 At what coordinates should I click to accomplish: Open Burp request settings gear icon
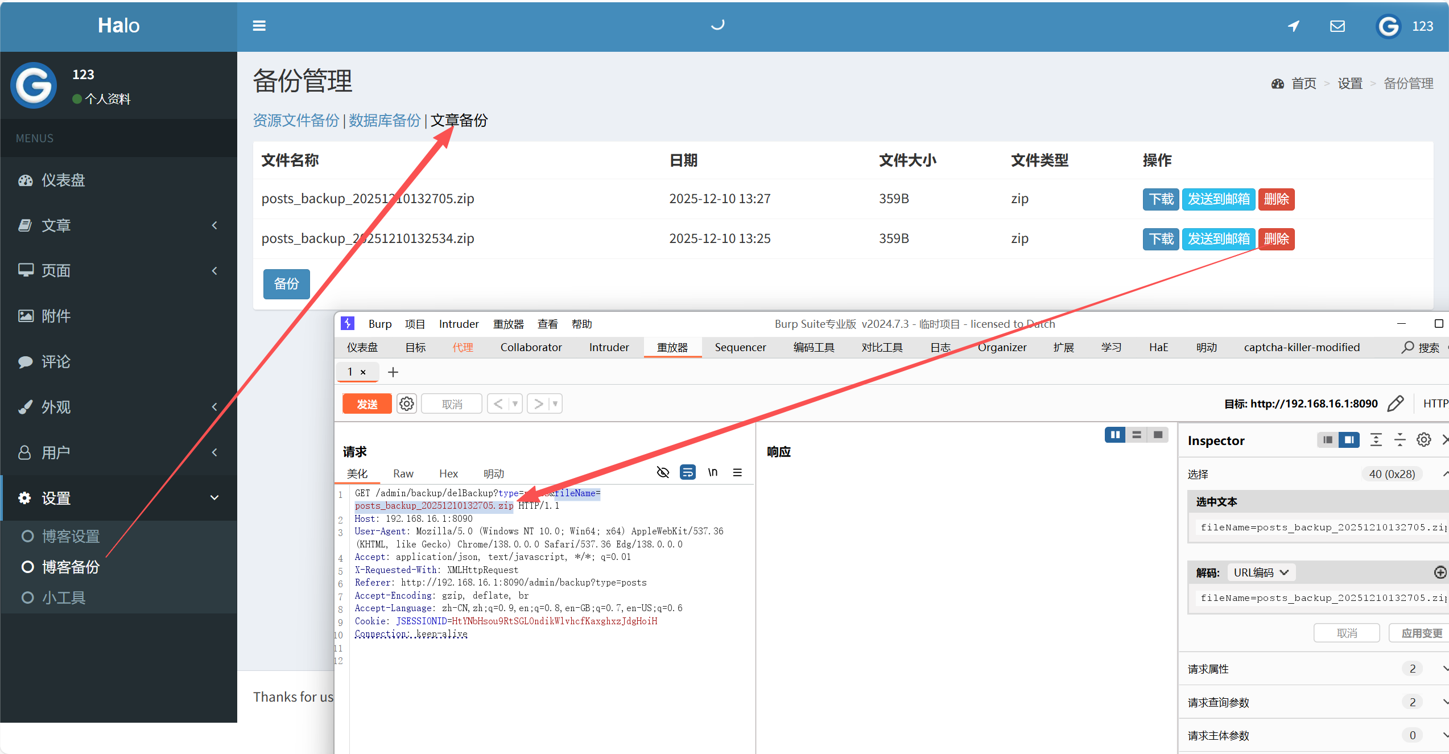pos(406,404)
